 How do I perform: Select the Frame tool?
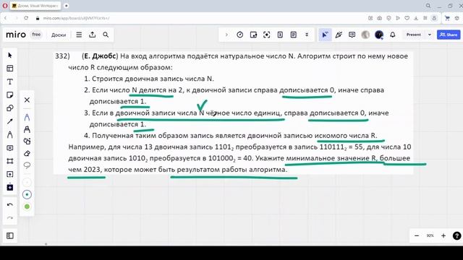point(9,161)
